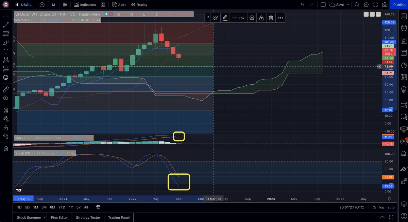Open the USOIL symbol search
Viewport: 408px width, 222px height.
(23, 5)
